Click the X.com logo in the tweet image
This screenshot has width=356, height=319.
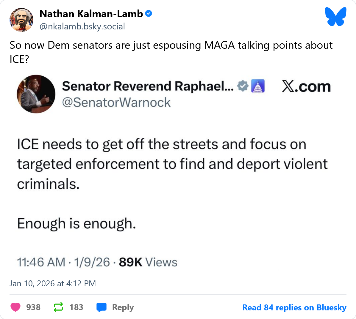306,87
